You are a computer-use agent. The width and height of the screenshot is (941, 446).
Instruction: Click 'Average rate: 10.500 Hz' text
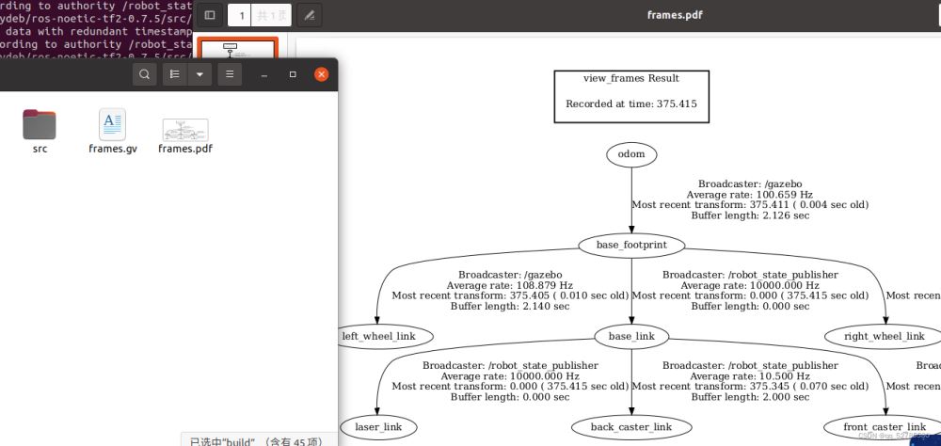point(750,375)
